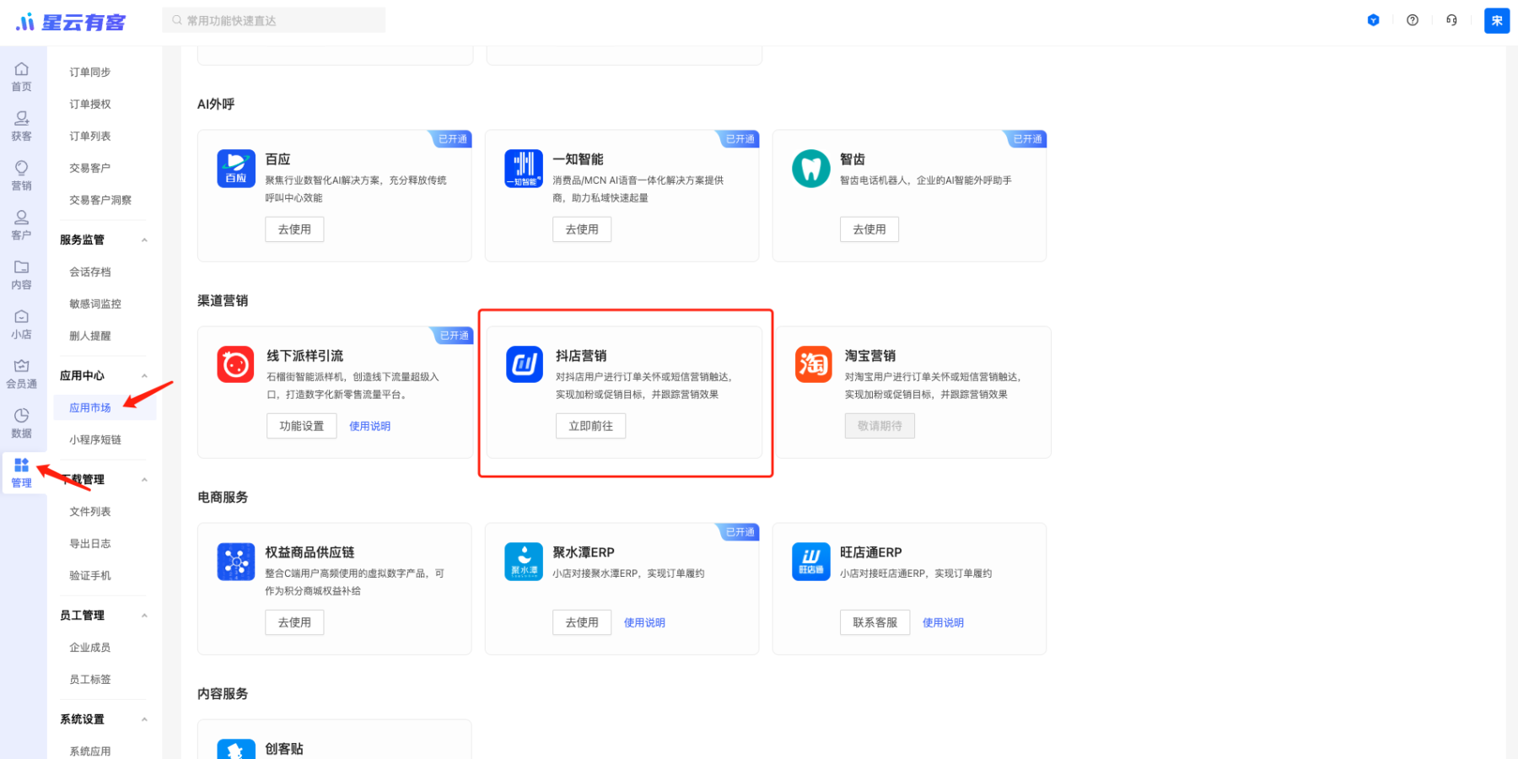
Task: Select 删人提醒 in the side menu
Action: tap(90, 336)
